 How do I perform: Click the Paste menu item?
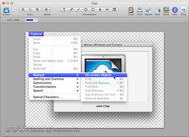[55, 57]
